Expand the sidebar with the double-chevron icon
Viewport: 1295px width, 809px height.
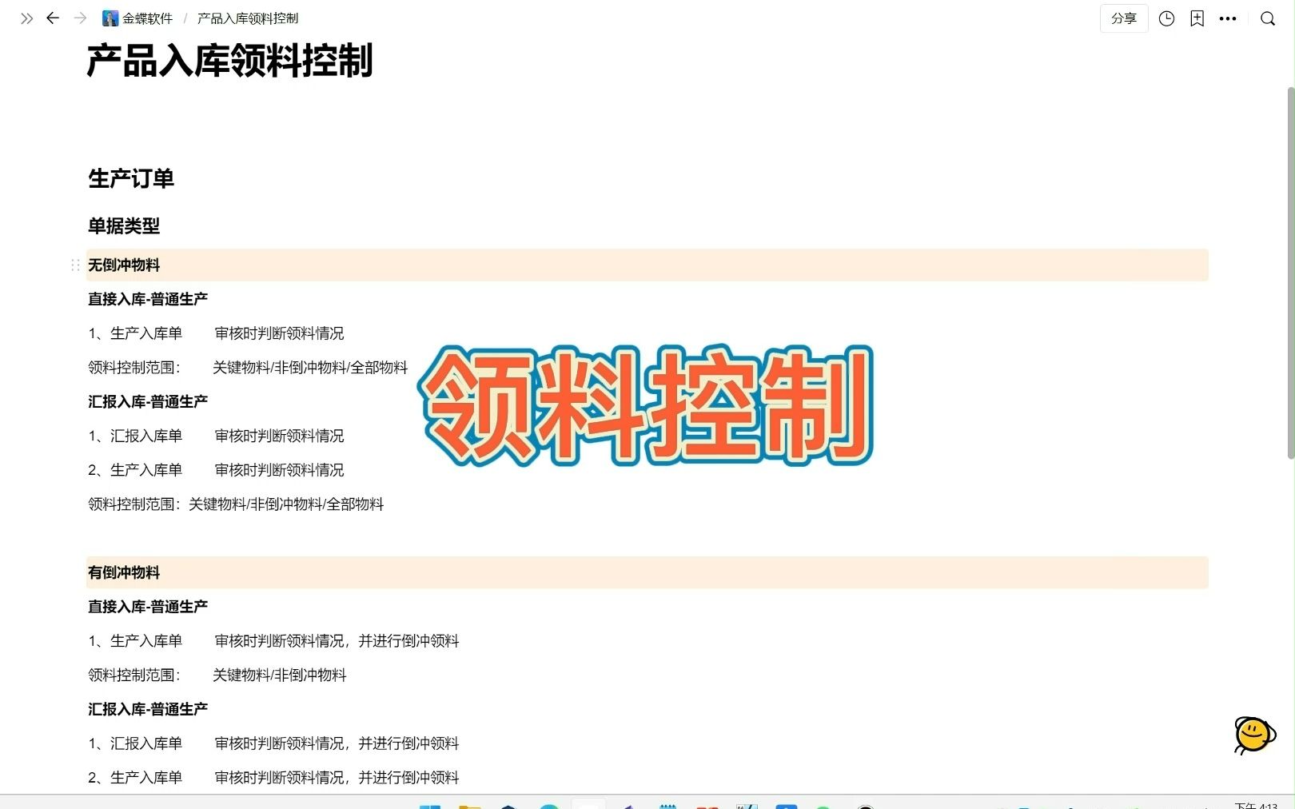(26, 18)
